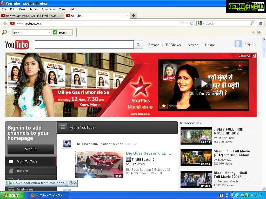Click the From YouTube sidebar list icon
The height and width of the screenshot is (199, 266).
click(11, 161)
